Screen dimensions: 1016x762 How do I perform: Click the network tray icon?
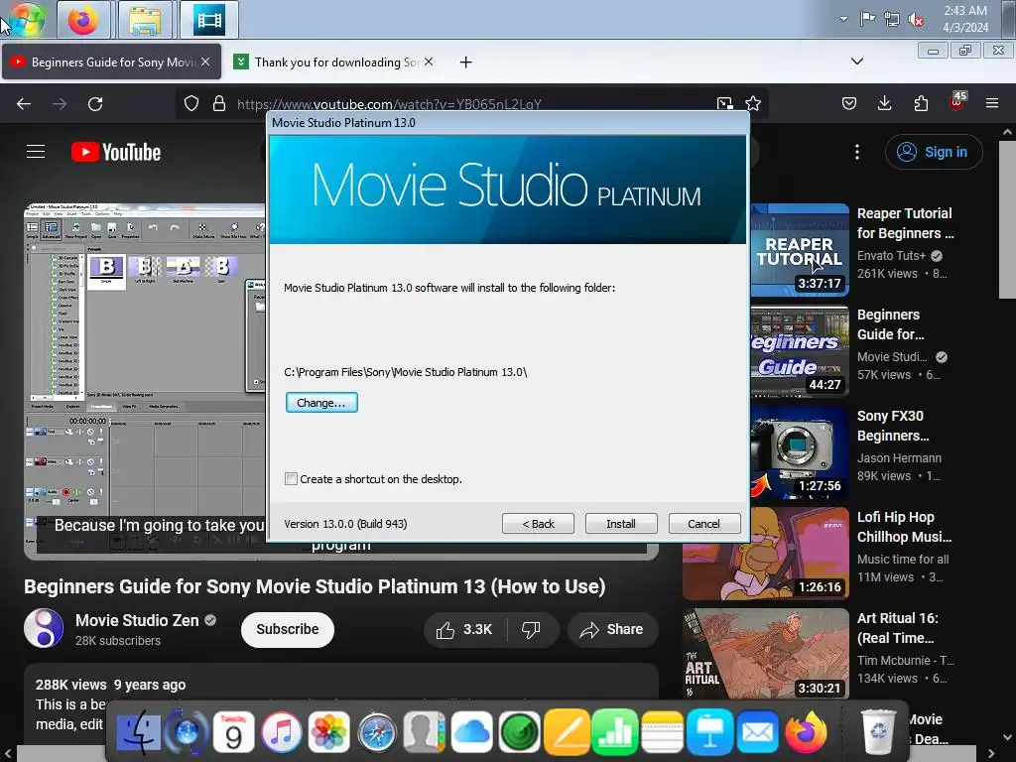(x=892, y=19)
